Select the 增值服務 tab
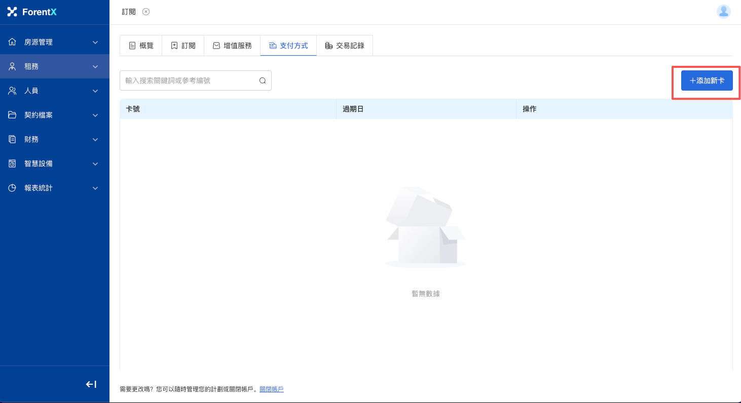The width and height of the screenshot is (741, 403). point(232,46)
